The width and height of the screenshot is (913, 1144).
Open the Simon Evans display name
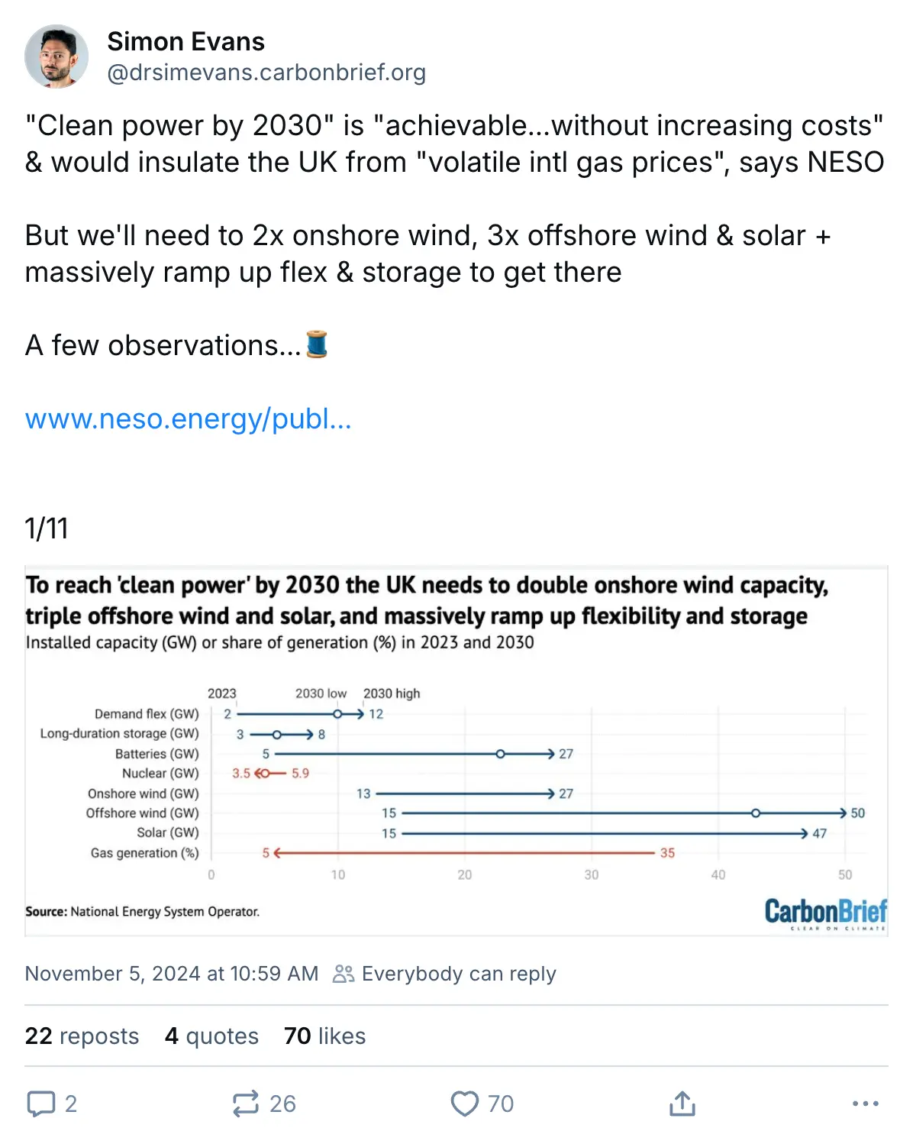tap(186, 41)
